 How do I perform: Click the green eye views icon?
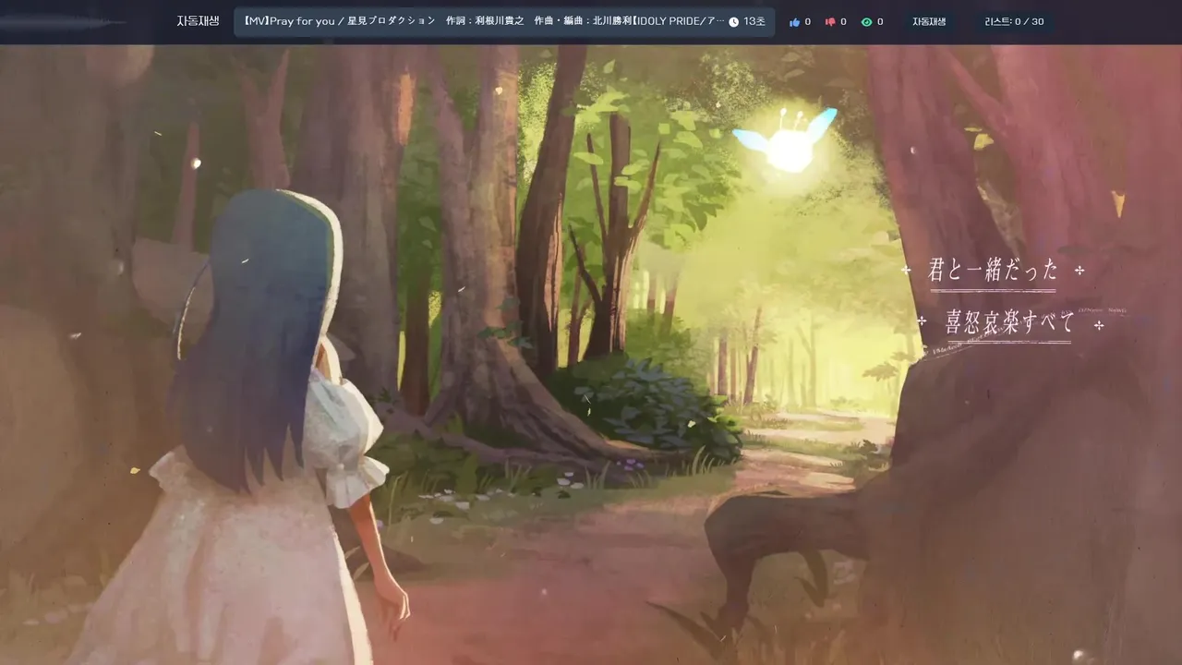[x=866, y=21]
